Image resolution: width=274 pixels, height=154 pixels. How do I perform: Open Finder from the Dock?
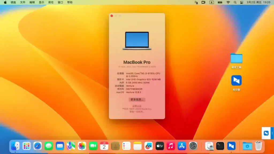[15, 146]
